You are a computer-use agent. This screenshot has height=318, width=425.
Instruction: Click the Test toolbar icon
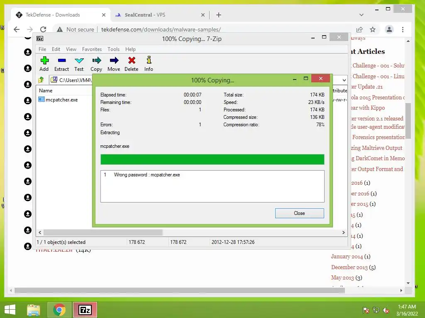tap(79, 60)
